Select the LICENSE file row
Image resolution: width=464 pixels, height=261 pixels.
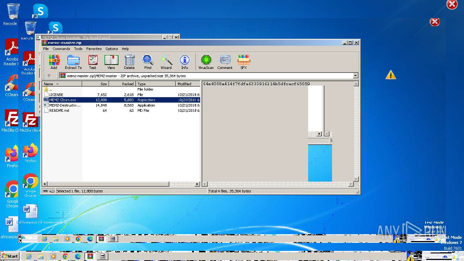121,95
